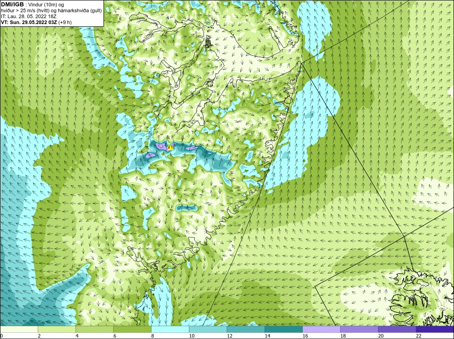
Task: Pick the 2–4 m/s light green legend swatch
Action: pyautogui.click(x=57, y=329)
